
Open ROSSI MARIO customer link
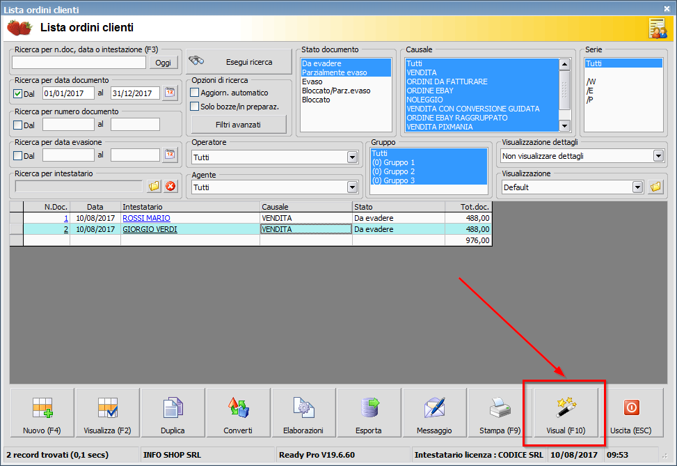146,218
